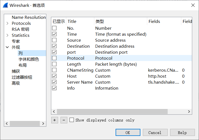Click the selected row's 'Protocol' title cell
Viewport: 199px width, 140px height.
coord(76,58)
